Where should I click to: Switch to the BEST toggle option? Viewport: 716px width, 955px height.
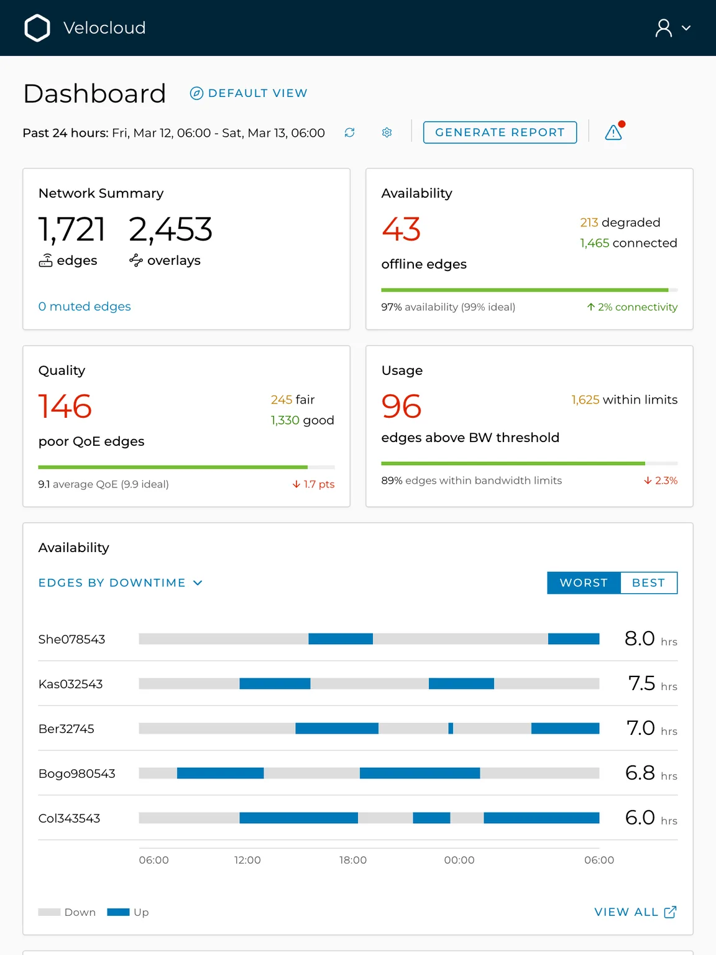pyautogui.click(x=649, y=583)
